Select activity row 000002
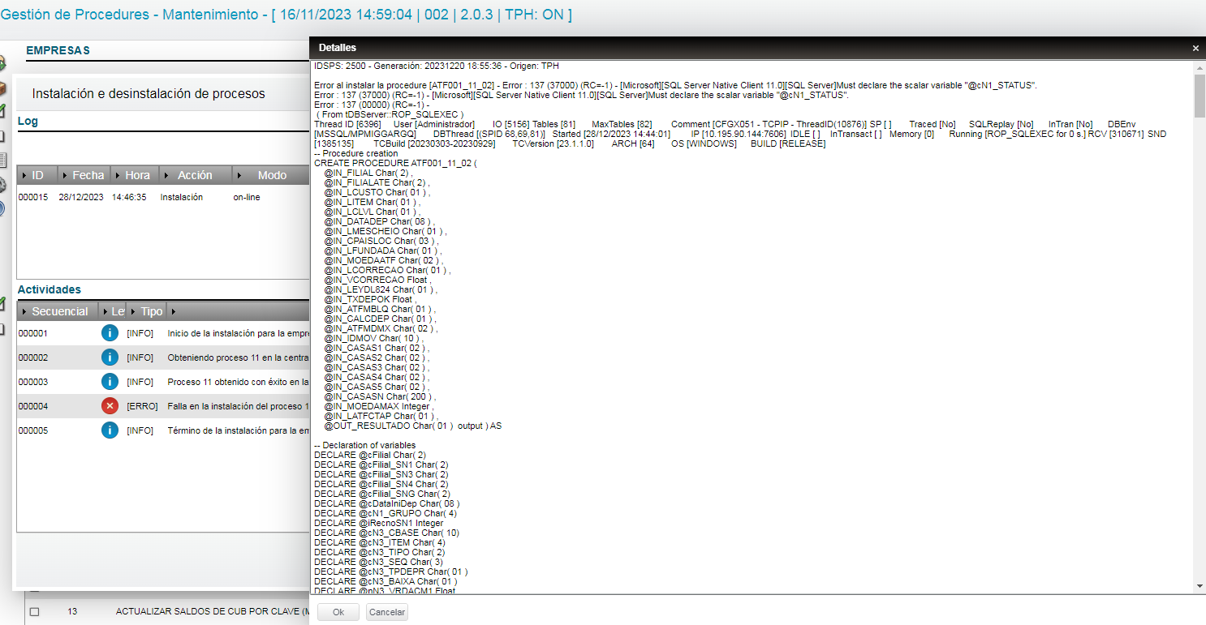The image size is (1206, 625). click(x=162, y=357)
